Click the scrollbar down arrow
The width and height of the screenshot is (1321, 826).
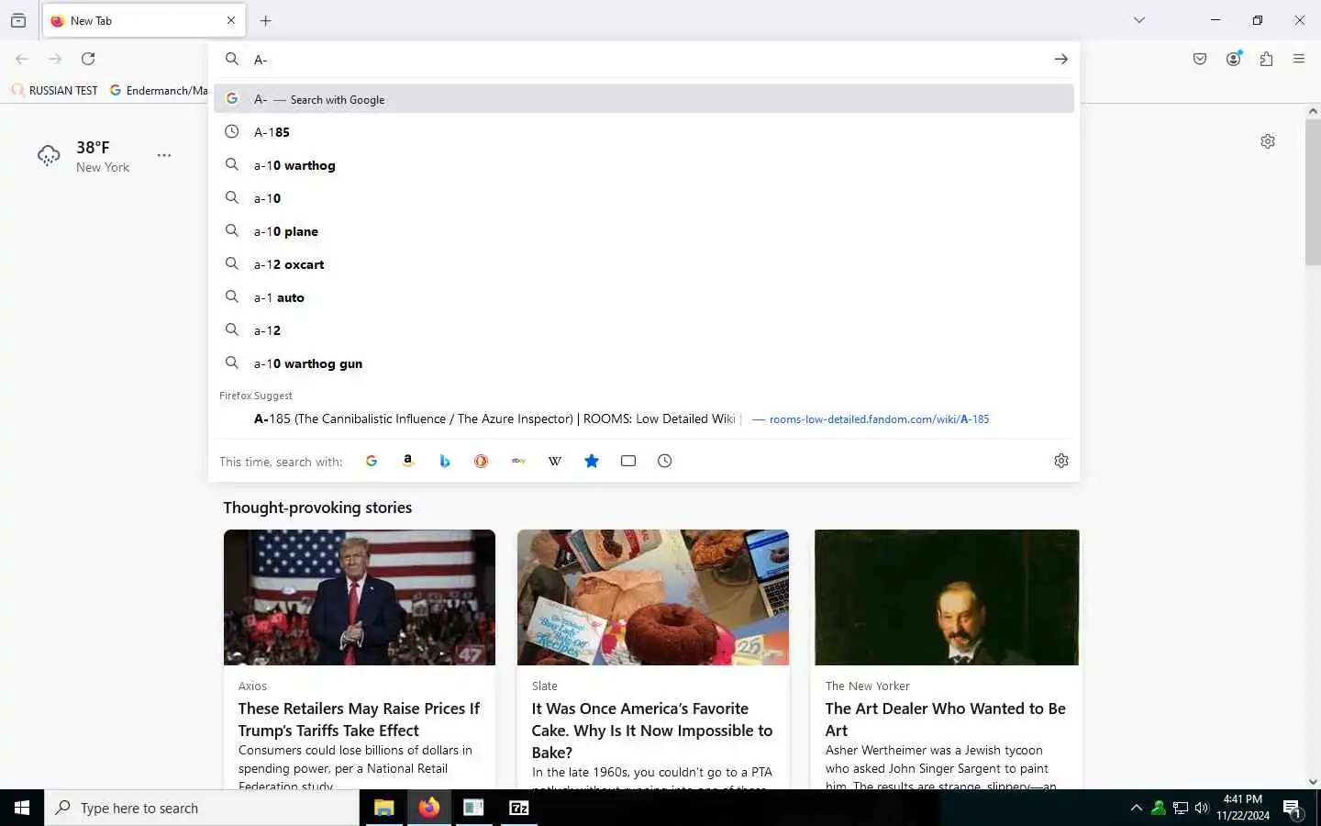[1313, 782]
